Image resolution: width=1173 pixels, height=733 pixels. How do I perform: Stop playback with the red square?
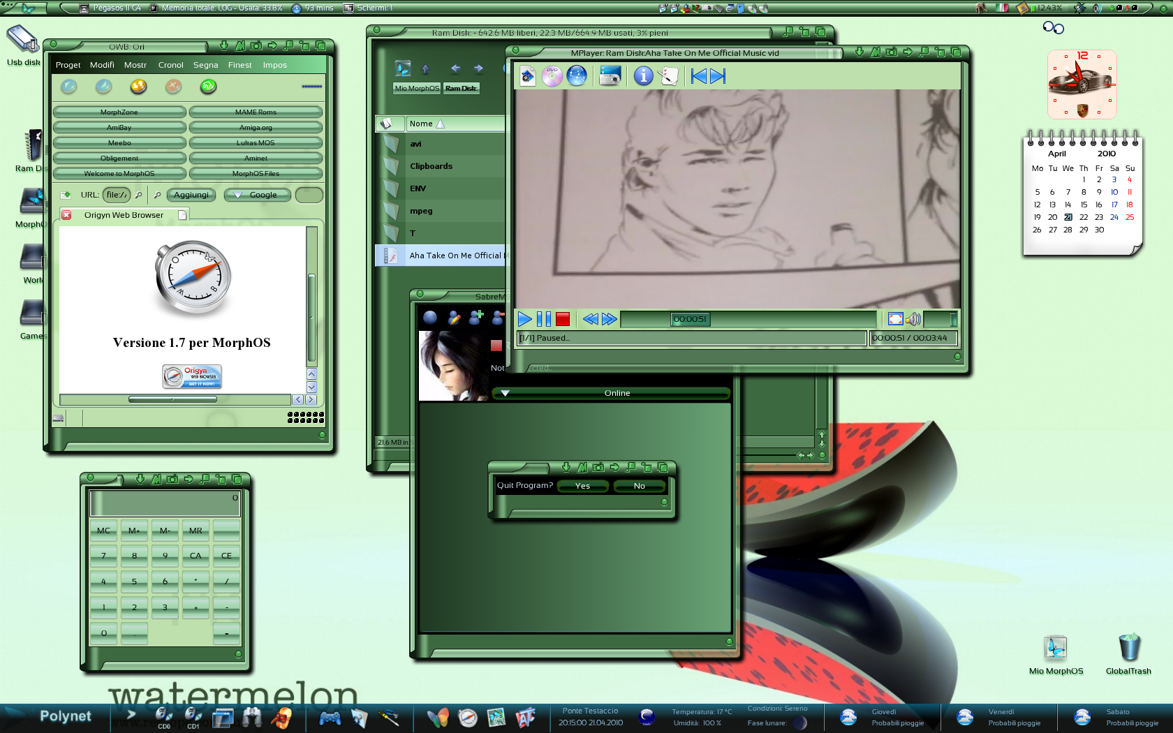[563, 320]
